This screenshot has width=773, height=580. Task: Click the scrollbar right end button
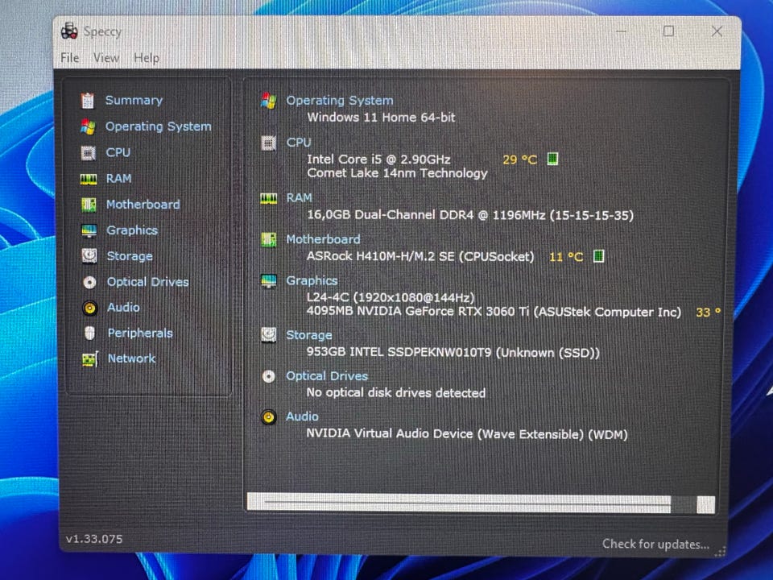706,504
